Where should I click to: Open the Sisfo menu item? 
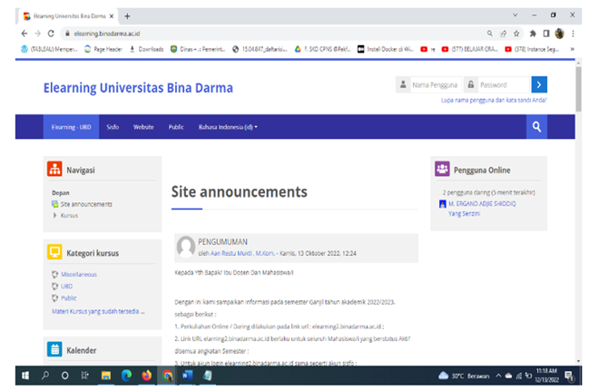[113, 127]
